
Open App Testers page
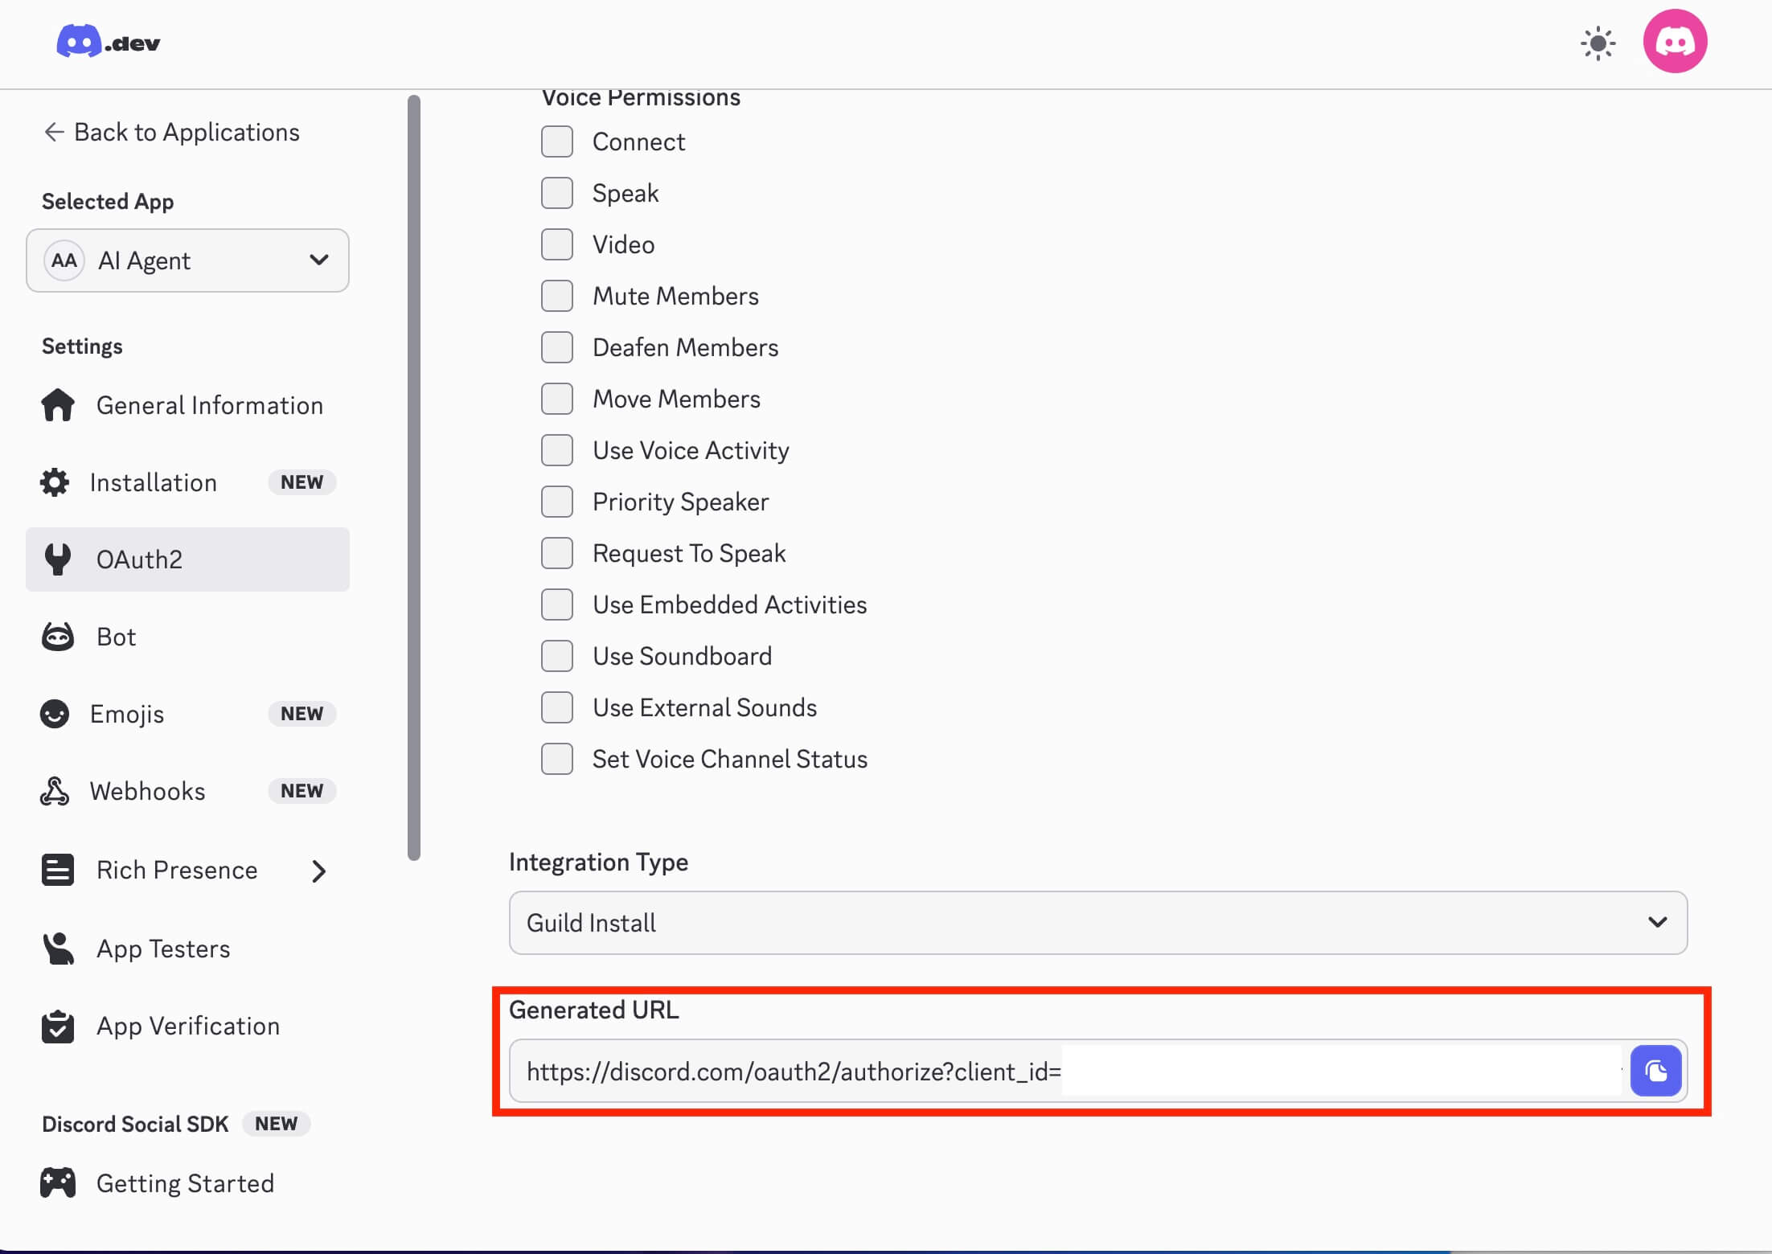pos(163,949)
